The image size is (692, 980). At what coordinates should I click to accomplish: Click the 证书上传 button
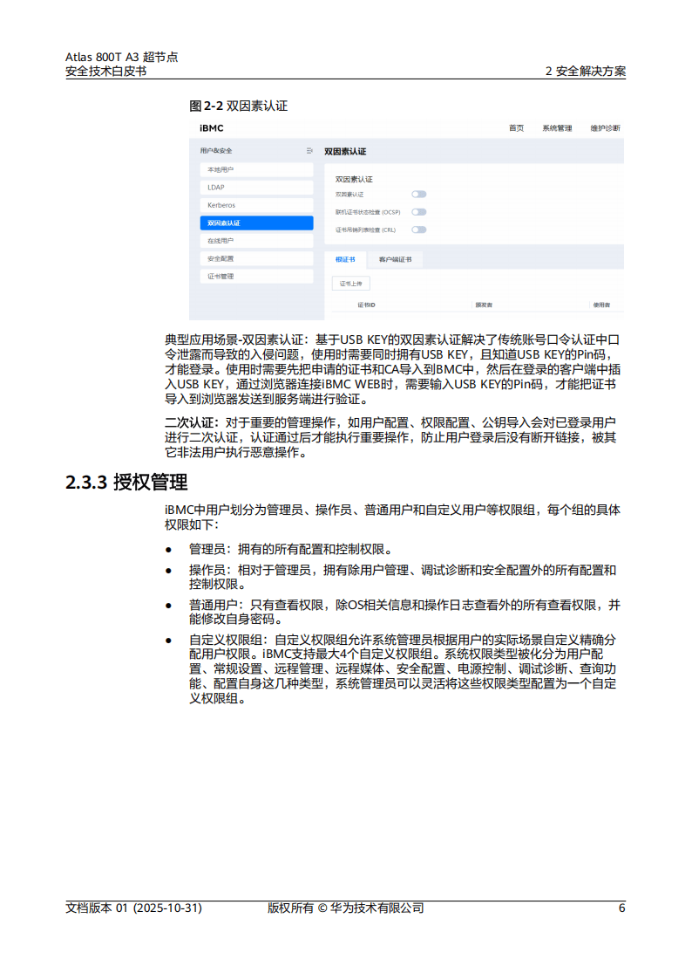point(351,283)
